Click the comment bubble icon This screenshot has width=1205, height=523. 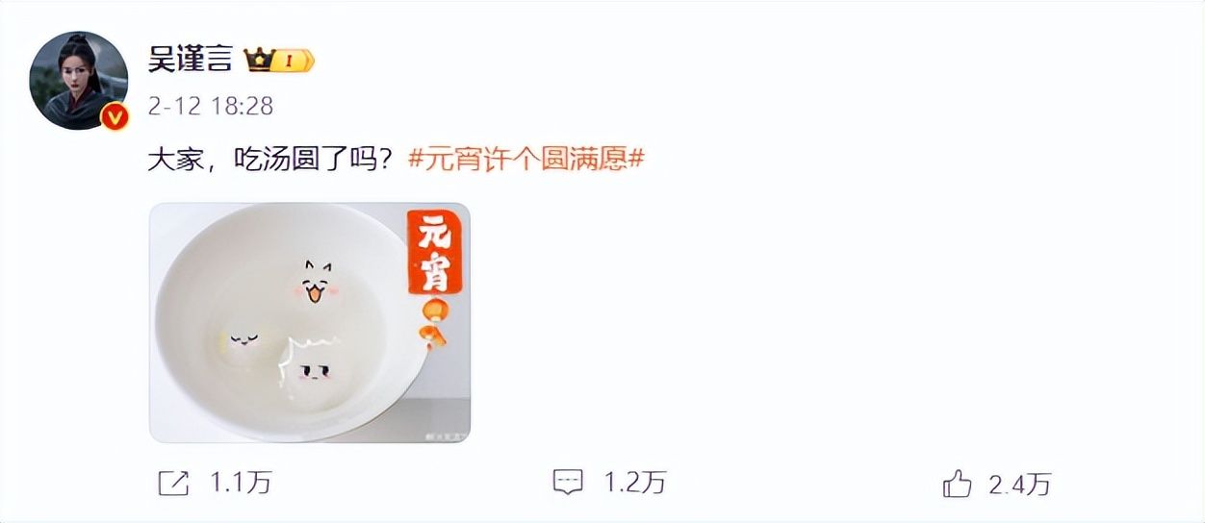[x=569, y=483]
